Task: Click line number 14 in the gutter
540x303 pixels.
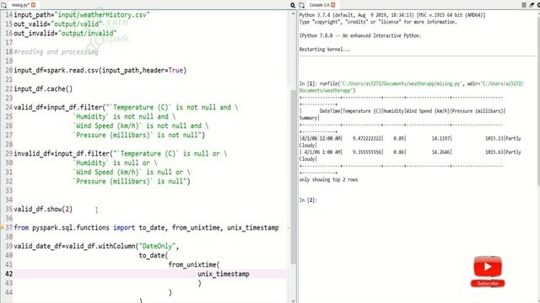Action: point(8,15)
